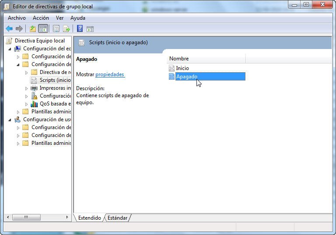The width and height of the screenshot is (336, 235).
Task: Switch to the Estándar tab
Action: [x=117, y=218]
